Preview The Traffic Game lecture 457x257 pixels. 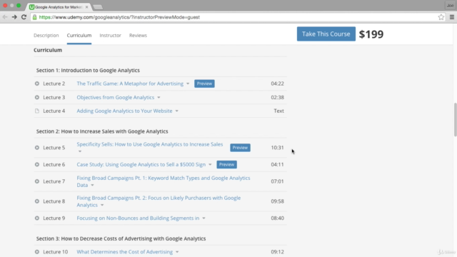(x=204, y=84)
